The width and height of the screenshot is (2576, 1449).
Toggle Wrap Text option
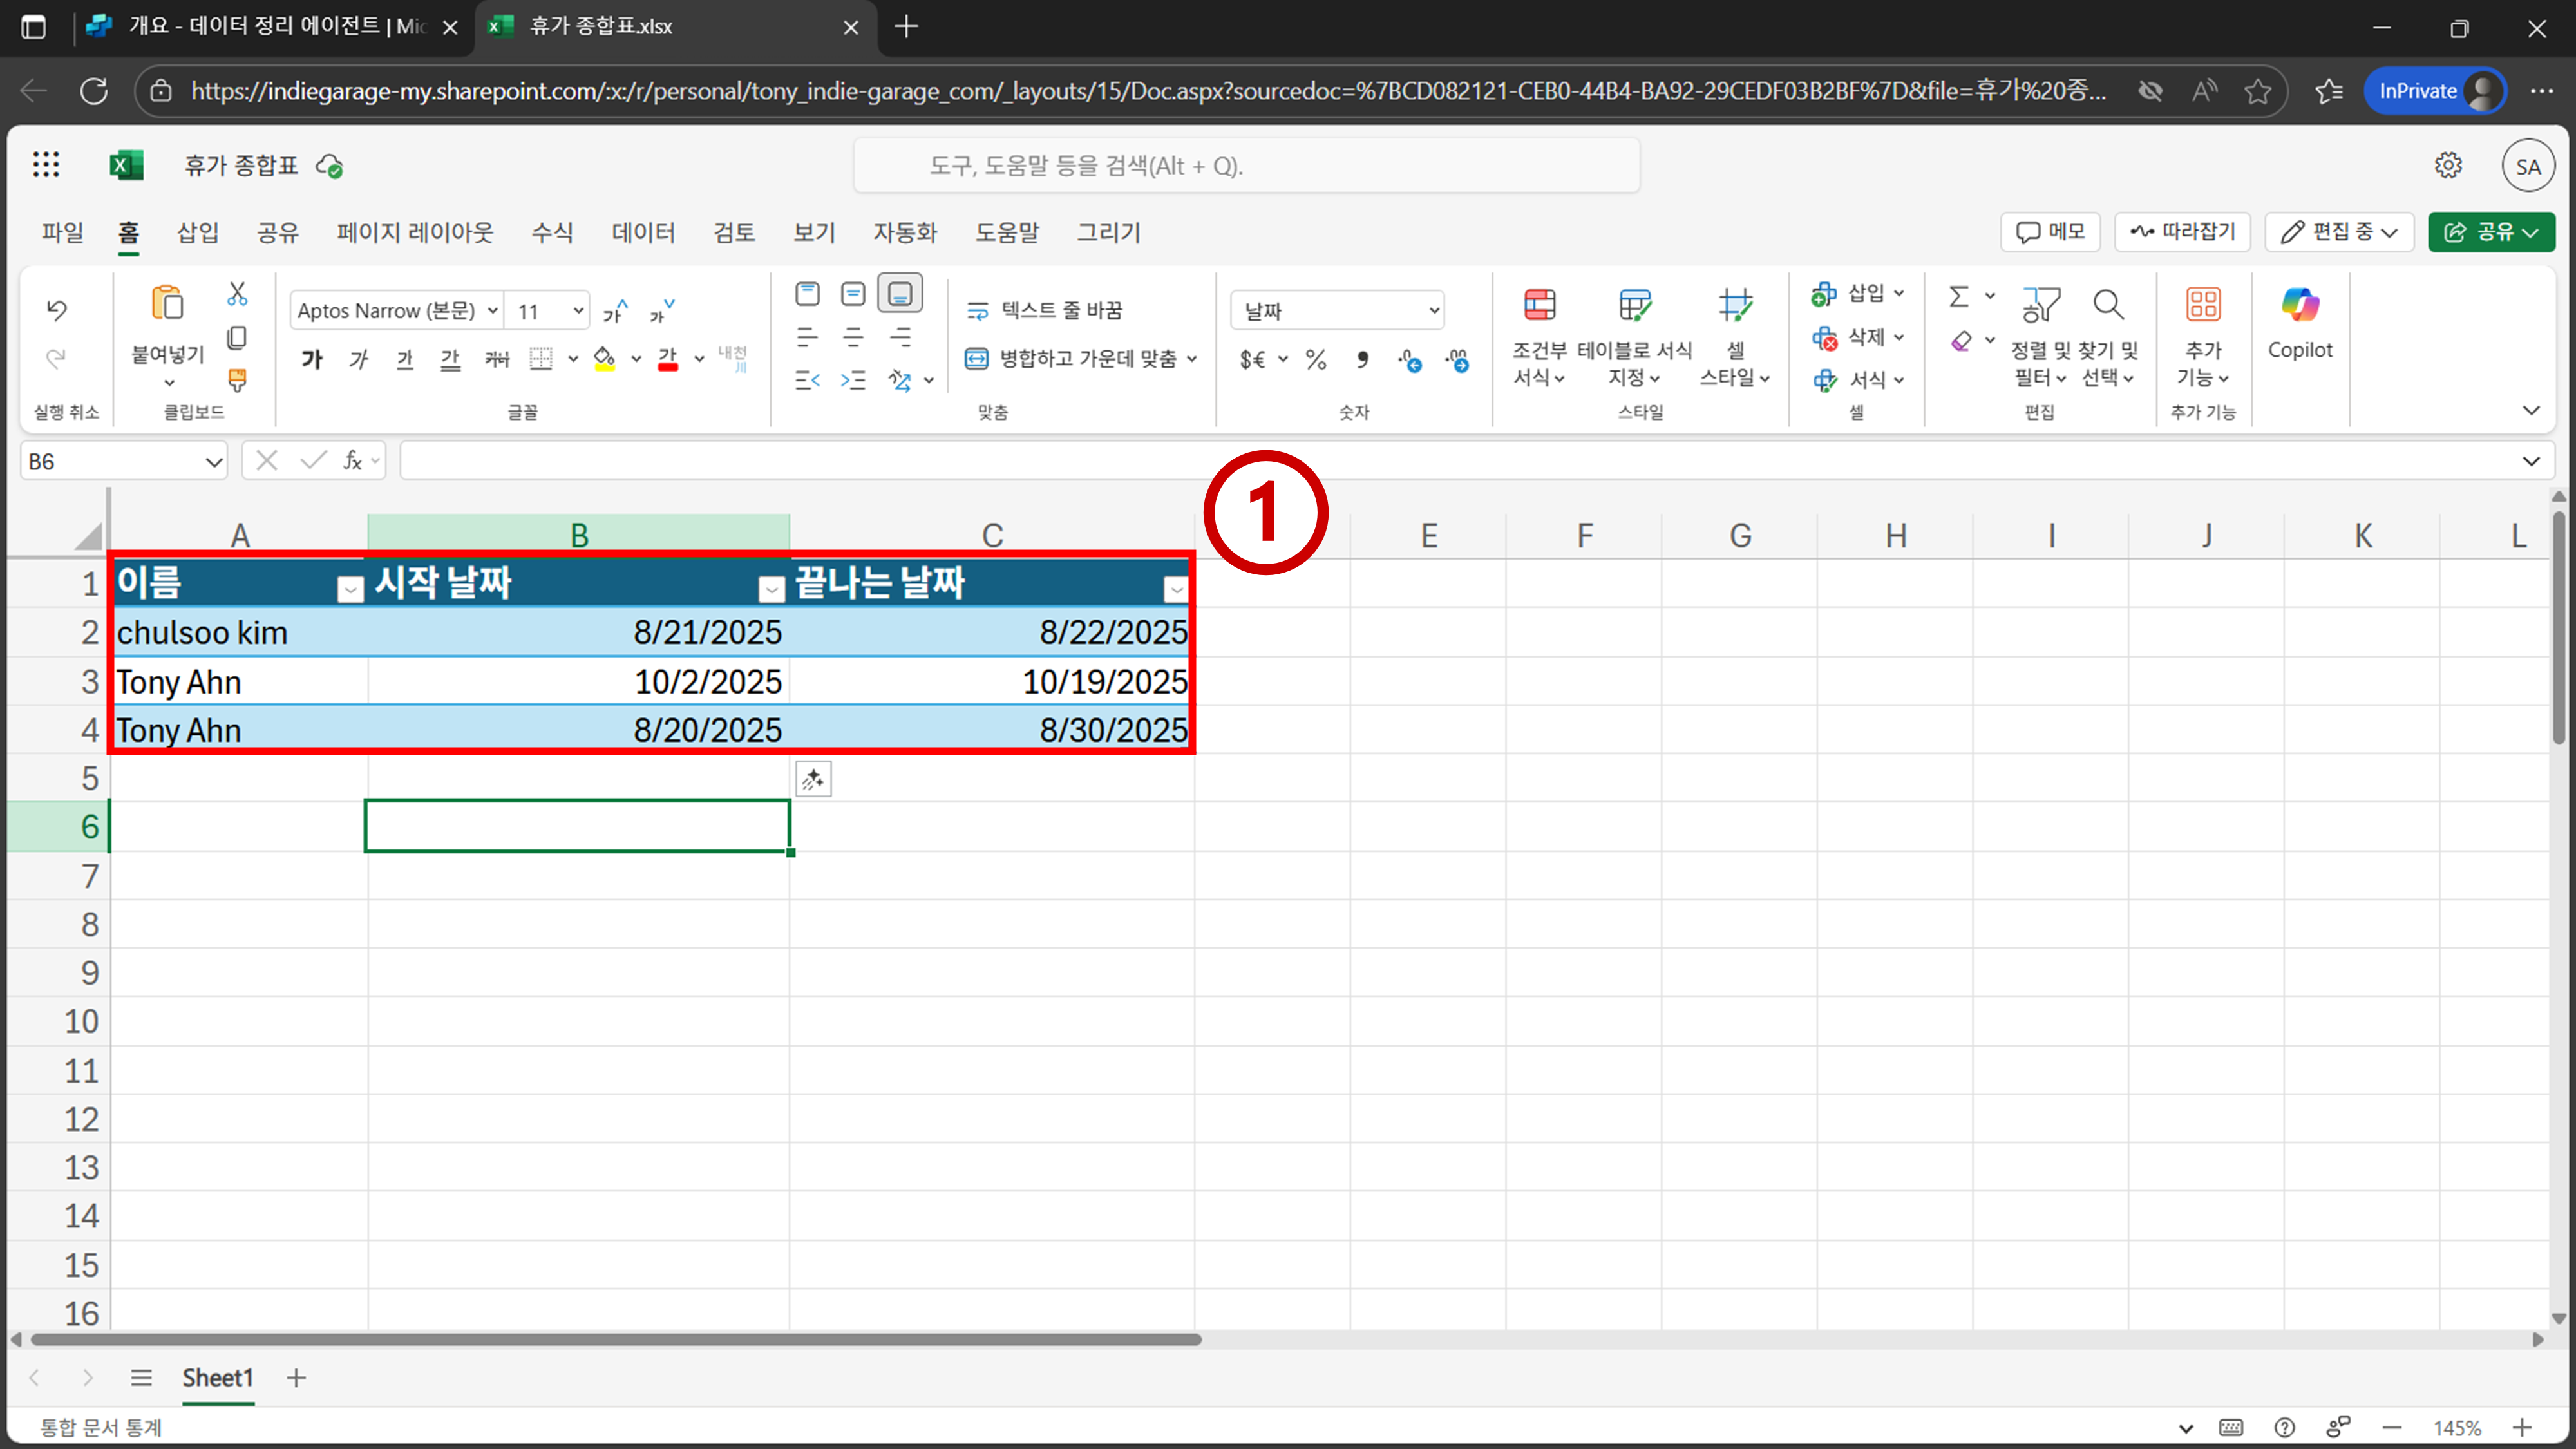pos(1044,310)
